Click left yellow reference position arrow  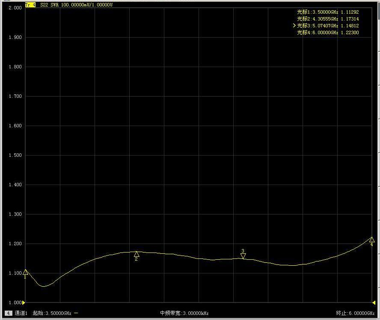coord(24,302)
